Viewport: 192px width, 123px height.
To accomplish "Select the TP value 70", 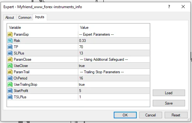I will (x=81, y=47).
